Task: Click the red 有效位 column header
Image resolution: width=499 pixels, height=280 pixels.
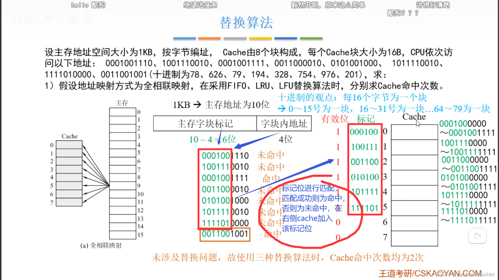Action: click(335, 119)
